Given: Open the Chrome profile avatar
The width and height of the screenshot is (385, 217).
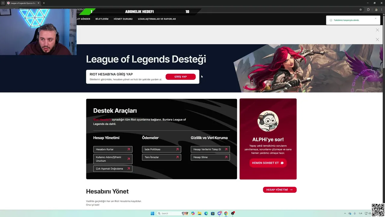Looking at the screenshot, I should pyautogui.click(x=376, y=10).
